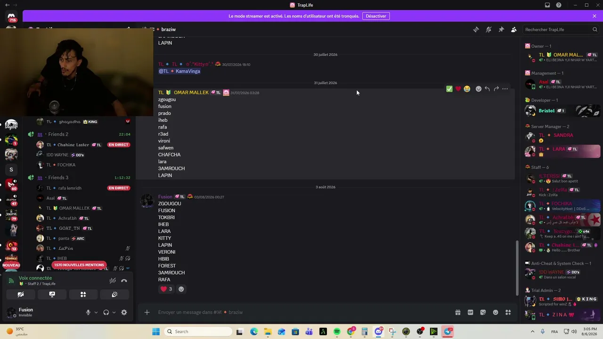Screen dimensions: 603x339
Task: Turn on camera in voice panel
Action: (21, 294)
